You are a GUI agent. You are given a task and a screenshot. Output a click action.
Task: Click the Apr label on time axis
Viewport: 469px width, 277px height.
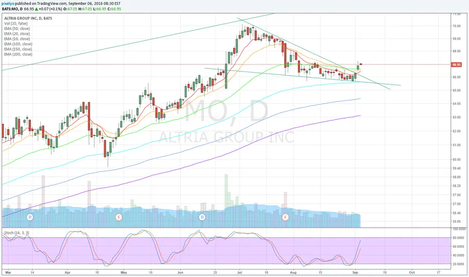tap(67, 272)
